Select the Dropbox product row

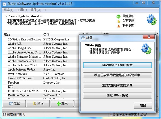(41, 83)
